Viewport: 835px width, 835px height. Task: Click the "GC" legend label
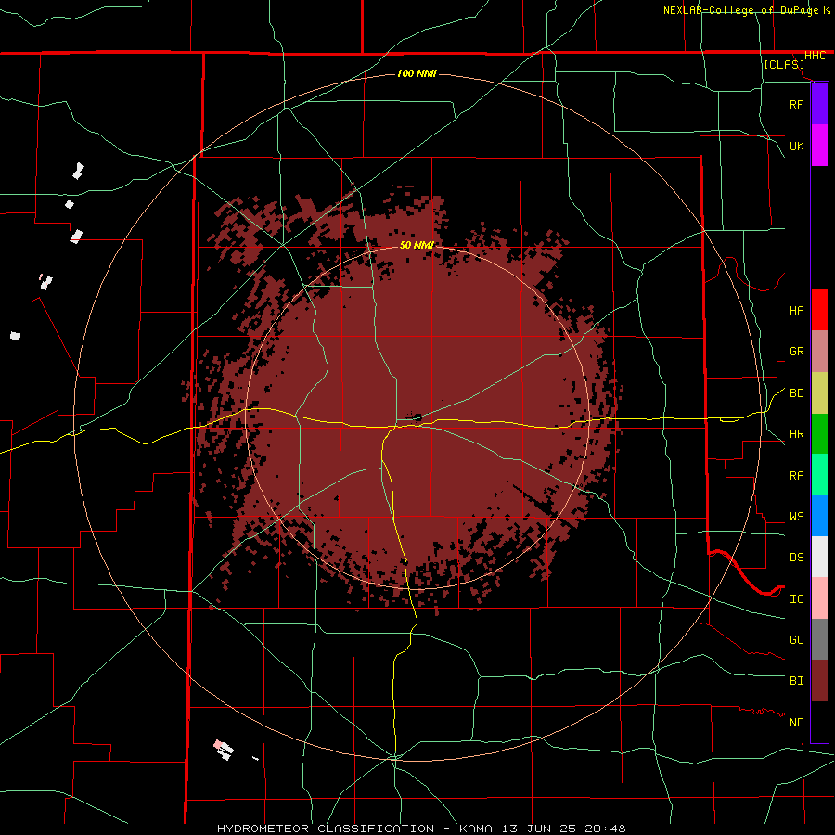point(796,640)
